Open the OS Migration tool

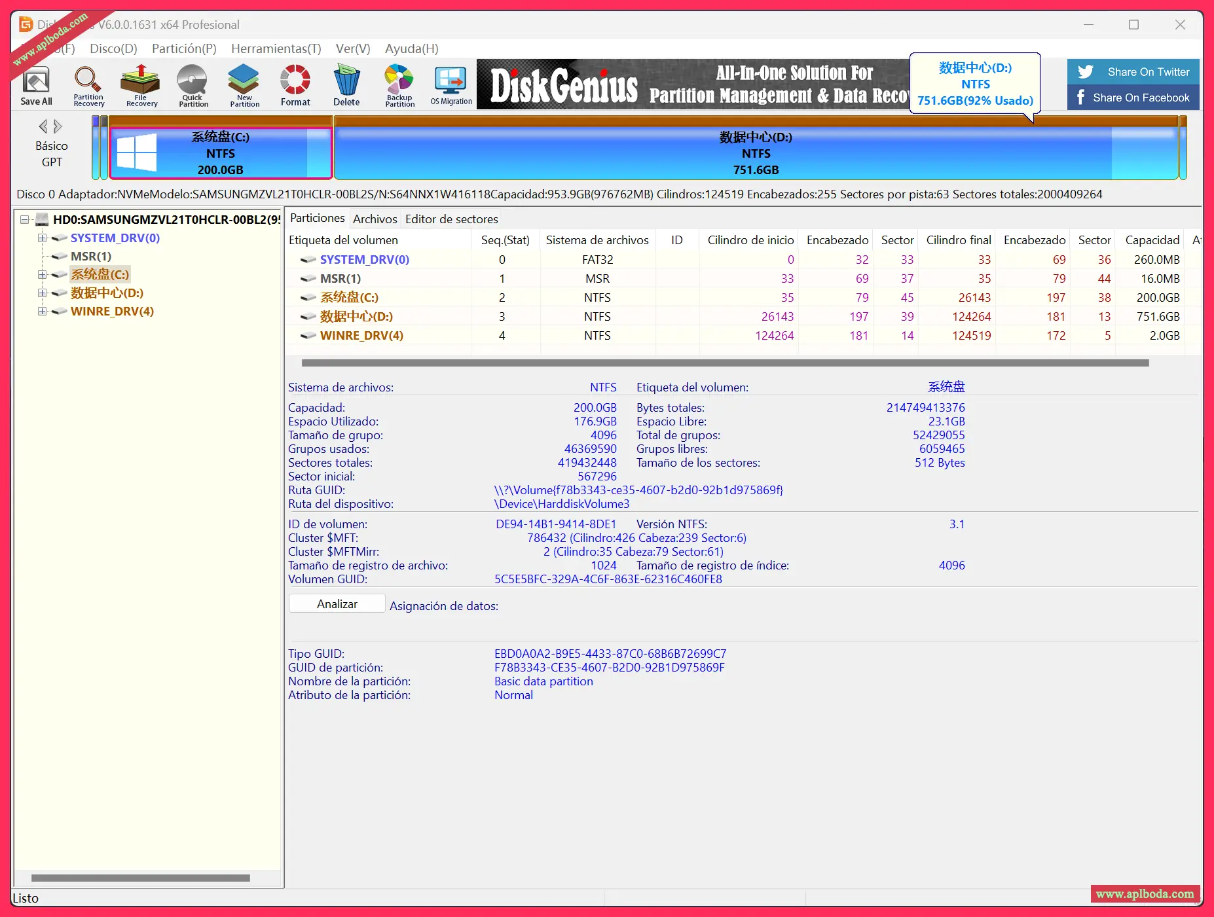450,85
